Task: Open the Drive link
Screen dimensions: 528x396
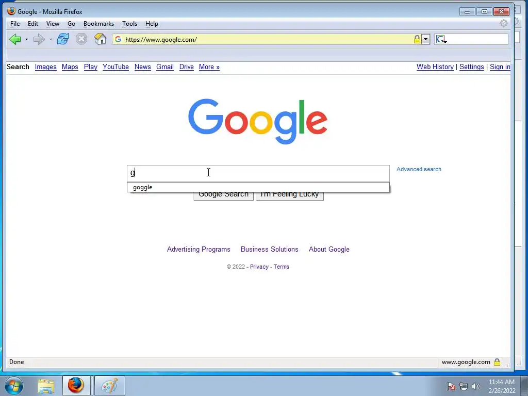Action: pyautogui.click(x=187, y=67)
